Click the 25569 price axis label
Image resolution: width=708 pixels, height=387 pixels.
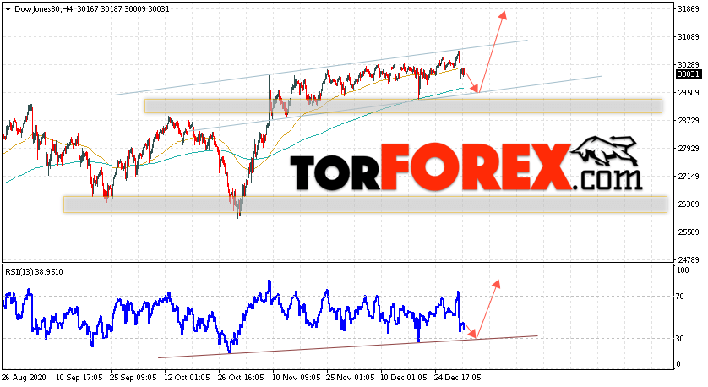[x=689, y=232]
